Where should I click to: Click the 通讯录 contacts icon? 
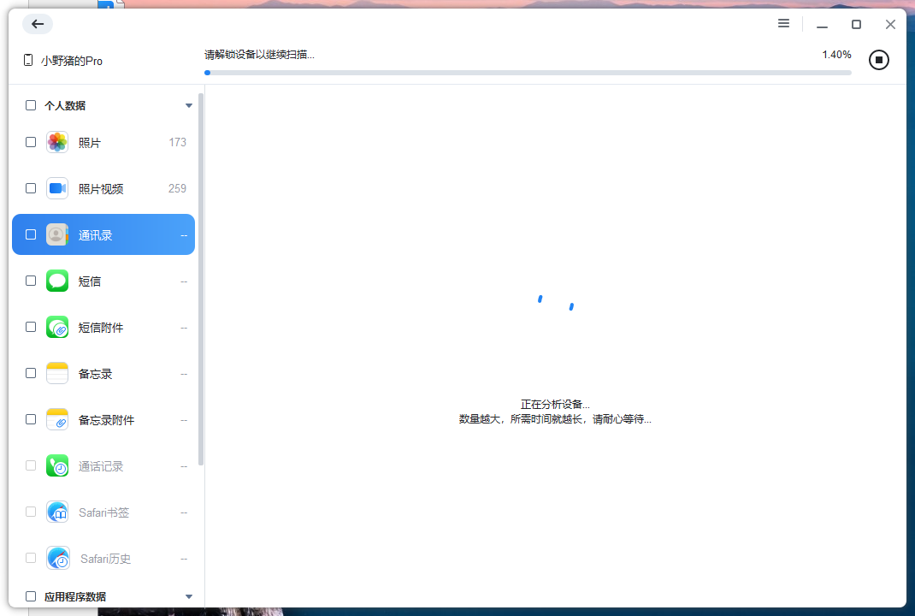click(x=56, y=234)
